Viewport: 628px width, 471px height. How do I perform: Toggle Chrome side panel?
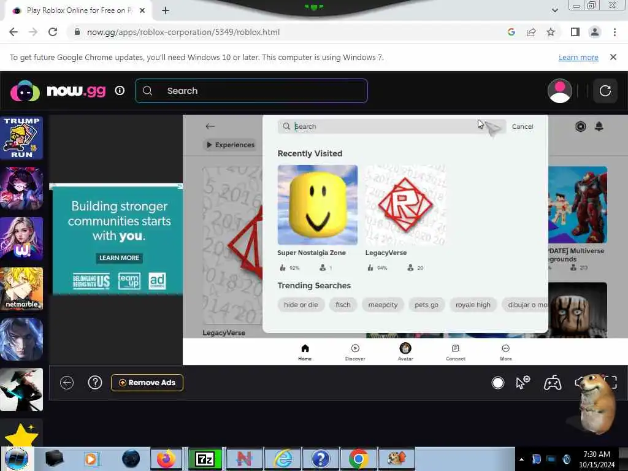[575, 32]
